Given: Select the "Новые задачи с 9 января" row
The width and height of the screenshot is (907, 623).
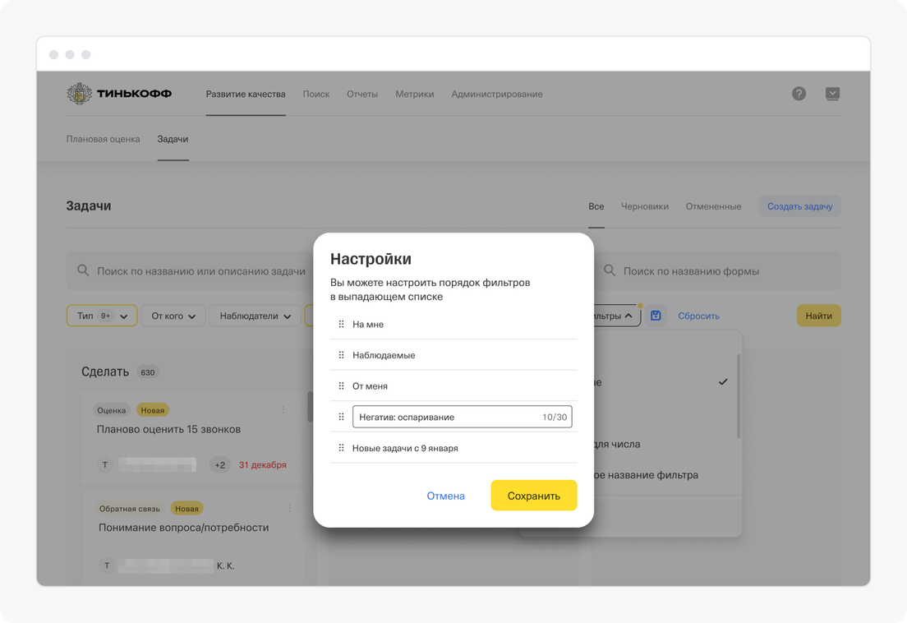Looking at the screenshot, I should coord(453,448).
